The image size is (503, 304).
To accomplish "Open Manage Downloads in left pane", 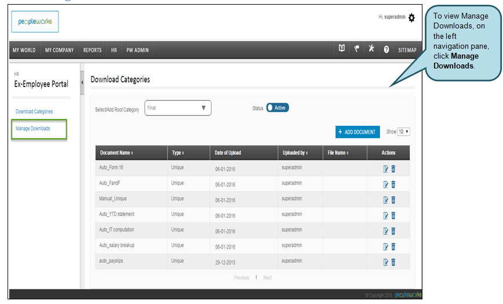I will tap(33, 129).
